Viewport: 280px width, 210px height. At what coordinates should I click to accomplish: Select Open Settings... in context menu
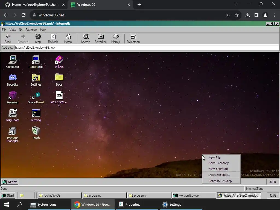coord(221,175)
